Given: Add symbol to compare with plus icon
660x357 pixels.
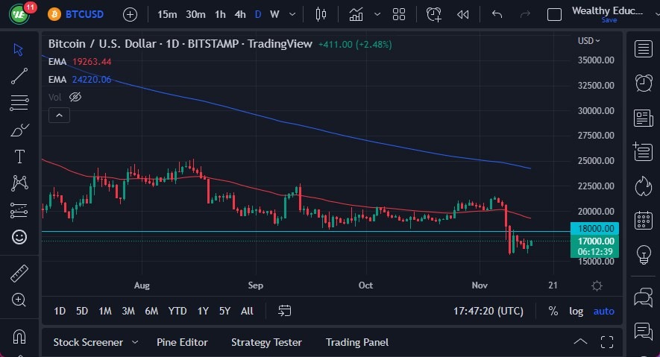Looking at the screenshot, I should (130, 15).
